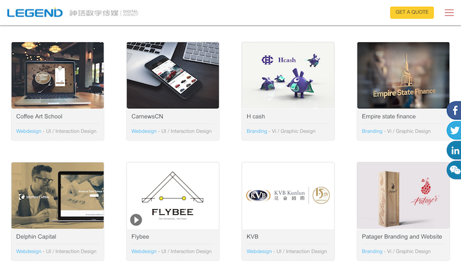Click the Delphin Capital title
461x263 pixels.
(36, 237)
